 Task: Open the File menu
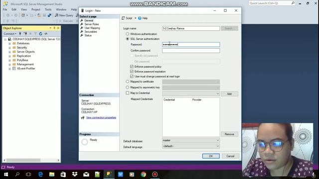(x=5, y=9)
